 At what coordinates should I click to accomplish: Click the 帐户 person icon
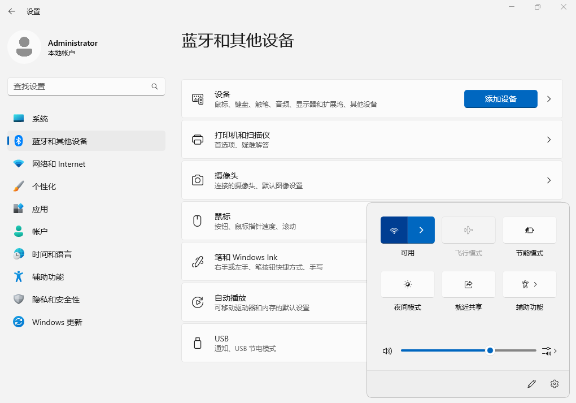point(19,231)
